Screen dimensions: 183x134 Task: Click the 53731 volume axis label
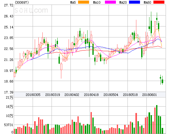(x=9, y=125)
